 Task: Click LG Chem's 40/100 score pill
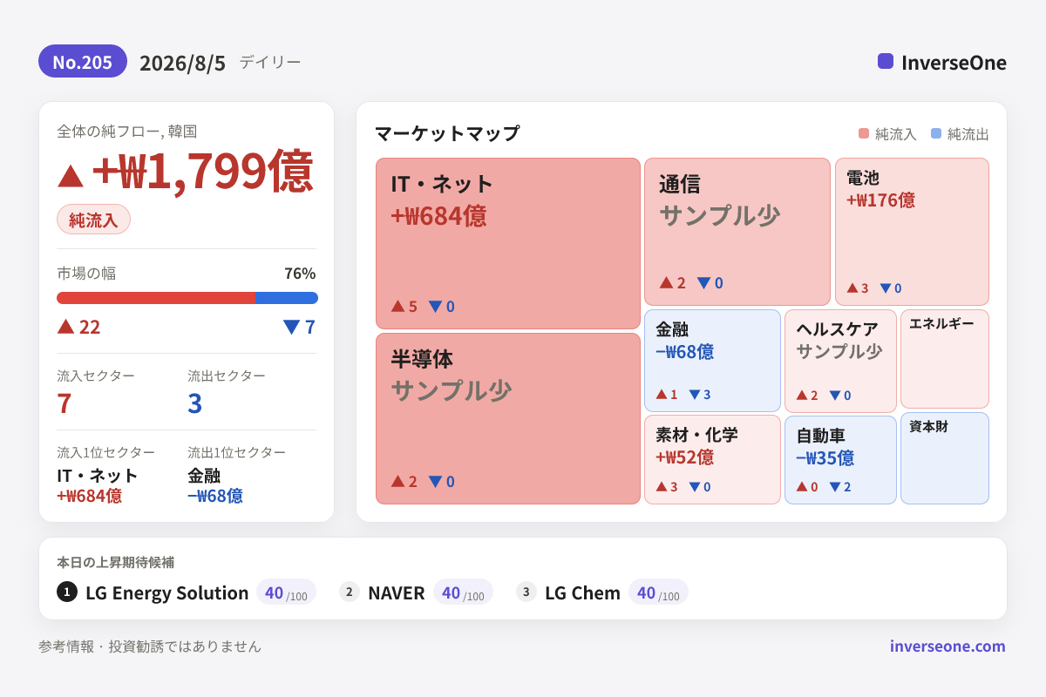point(658,592)
